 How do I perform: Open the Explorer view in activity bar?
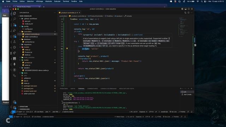point(14,13)
